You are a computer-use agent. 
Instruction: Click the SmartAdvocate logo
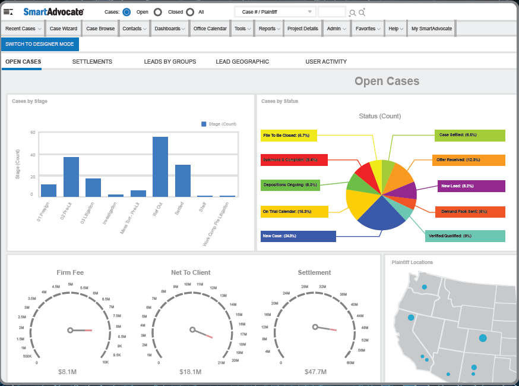click(53, 12)
